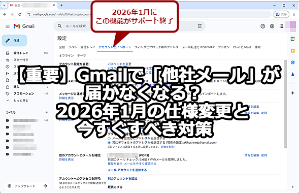Click the 履歴を表示 link
This screenshot has height=193, width=299.
pos(115,164)
